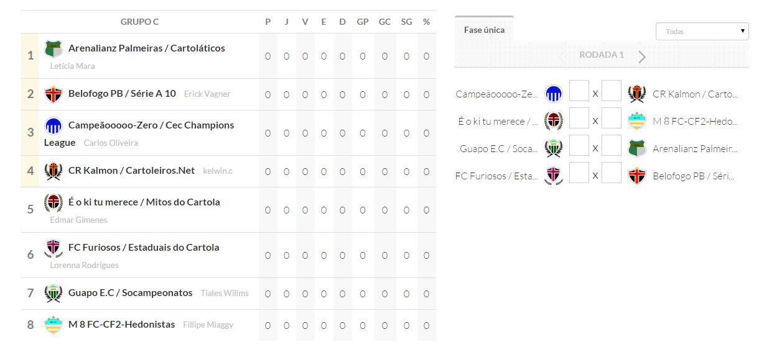Open Guapo E.C / Socampeonatos team link
759x355 pixels.
pos(130,293)
